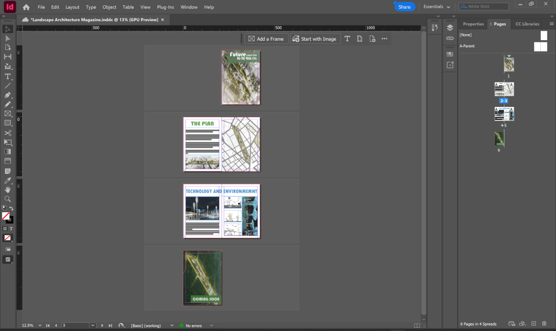Screen dimensions: 556x331
Task: Open the No errors preflight dropdown
Action: (212, 326)
